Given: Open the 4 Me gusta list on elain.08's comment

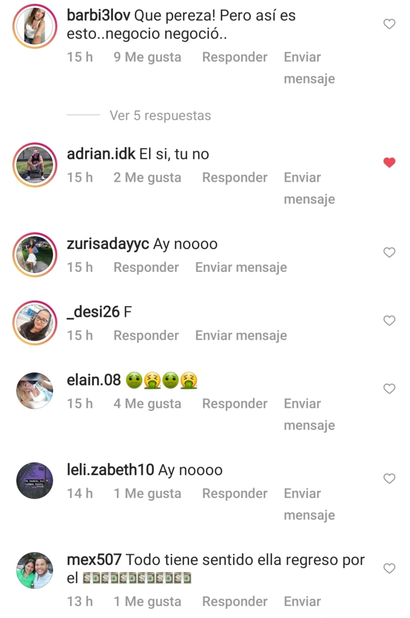Looking at the screenshot, I should pos(147,404).
